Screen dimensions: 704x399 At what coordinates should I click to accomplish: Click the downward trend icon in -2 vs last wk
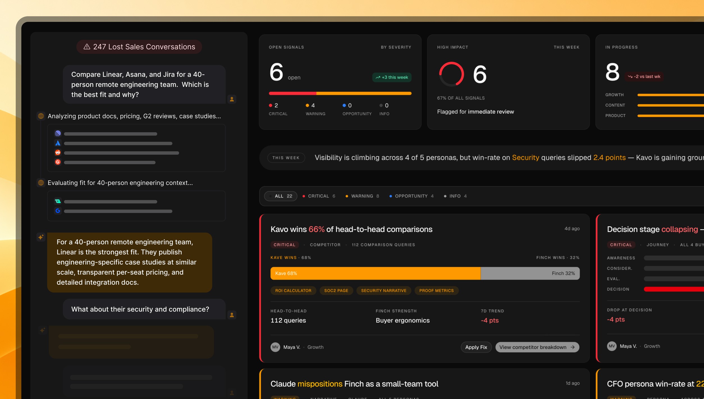point(630,76)
